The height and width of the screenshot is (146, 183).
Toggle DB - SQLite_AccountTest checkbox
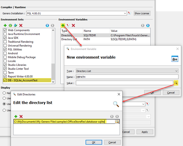click(5, 80)
